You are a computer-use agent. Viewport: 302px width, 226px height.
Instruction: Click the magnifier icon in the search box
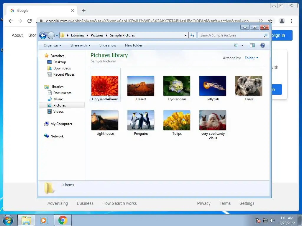click(265, 35)
